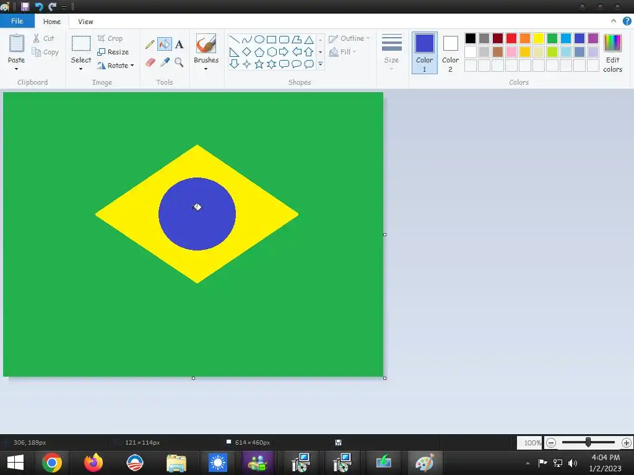Choose the Curve shape
Screen dimensions: 634x475
(246, 39)
